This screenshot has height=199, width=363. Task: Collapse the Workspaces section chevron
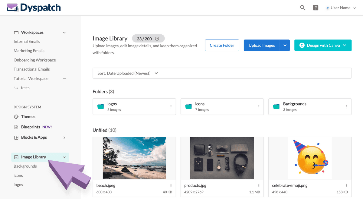tap(64, 33)
